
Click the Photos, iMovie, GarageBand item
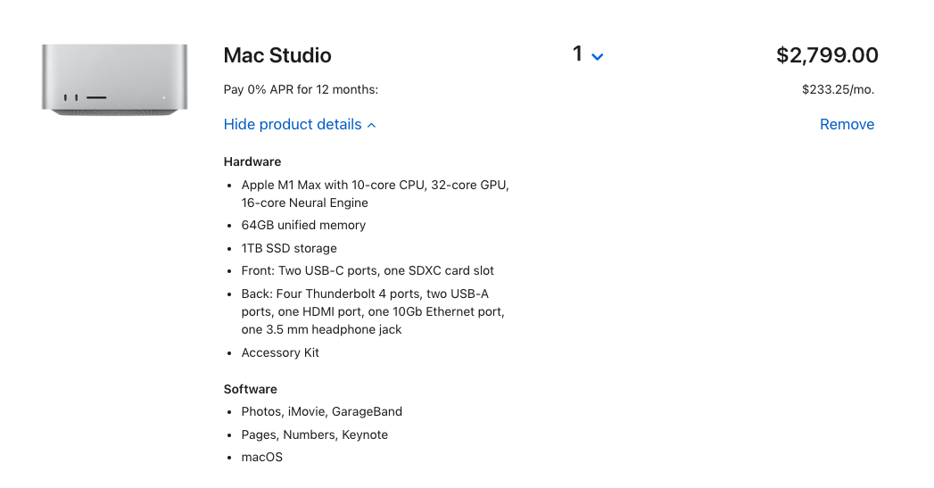click(321, 412)
